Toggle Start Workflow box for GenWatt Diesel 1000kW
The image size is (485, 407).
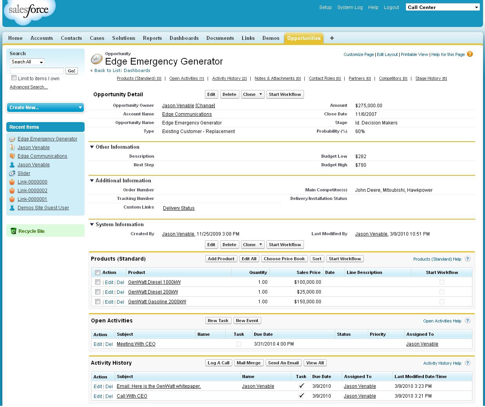(442, 282)
